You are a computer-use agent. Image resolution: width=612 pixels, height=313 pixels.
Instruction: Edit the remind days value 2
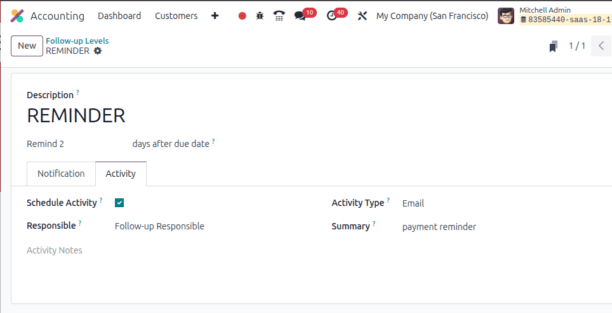(x=62, y=144)
